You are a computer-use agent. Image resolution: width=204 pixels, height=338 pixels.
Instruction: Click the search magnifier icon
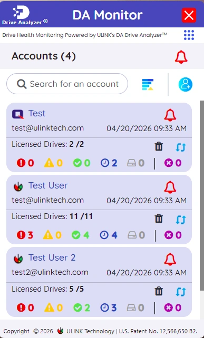click(22, 84)
